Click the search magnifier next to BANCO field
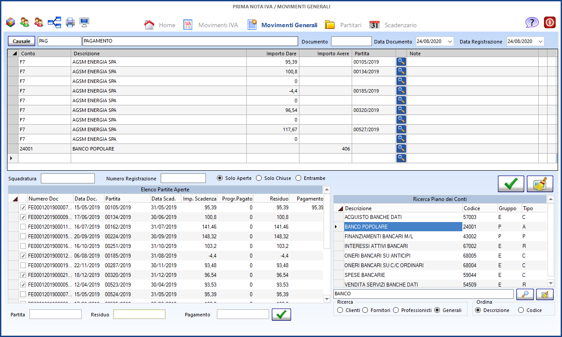This screenshot has width=562, height=337. click(525, 294)
